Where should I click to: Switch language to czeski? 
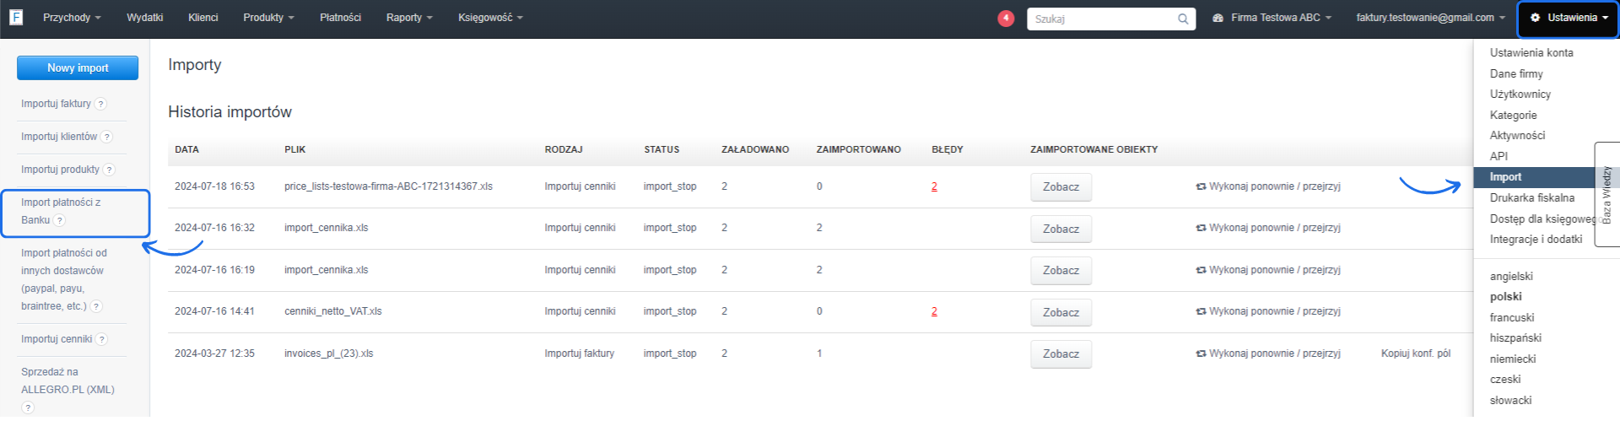pos(1505,379)
